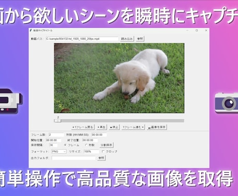Click the puppy video preview frame
238x196 pixels.
[x=119, y=78]
